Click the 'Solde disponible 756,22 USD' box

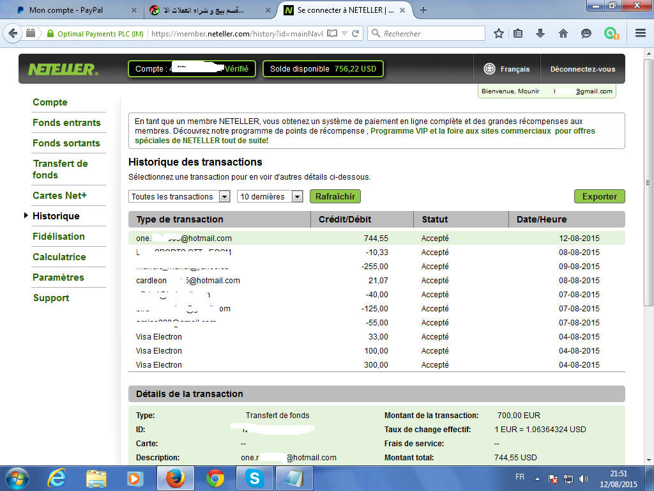click(323, 69)
